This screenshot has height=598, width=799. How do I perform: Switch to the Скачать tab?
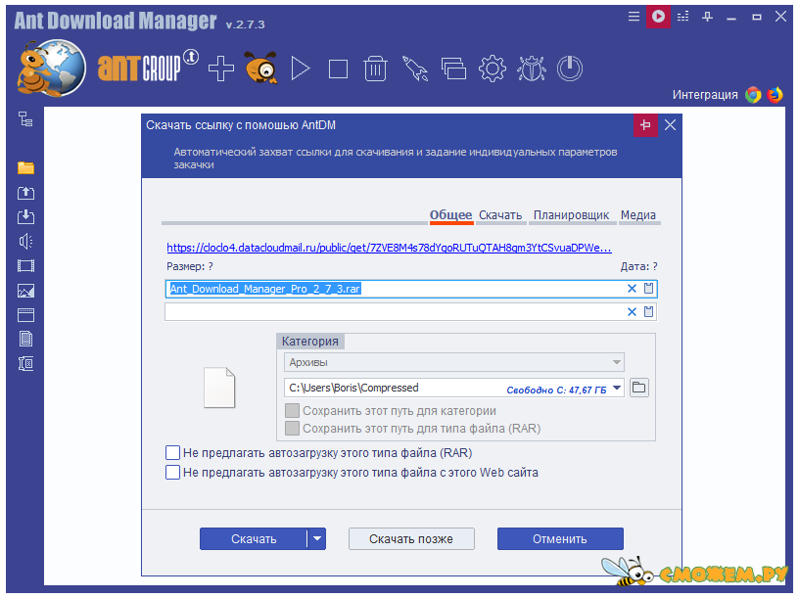[x=500, y=215]
